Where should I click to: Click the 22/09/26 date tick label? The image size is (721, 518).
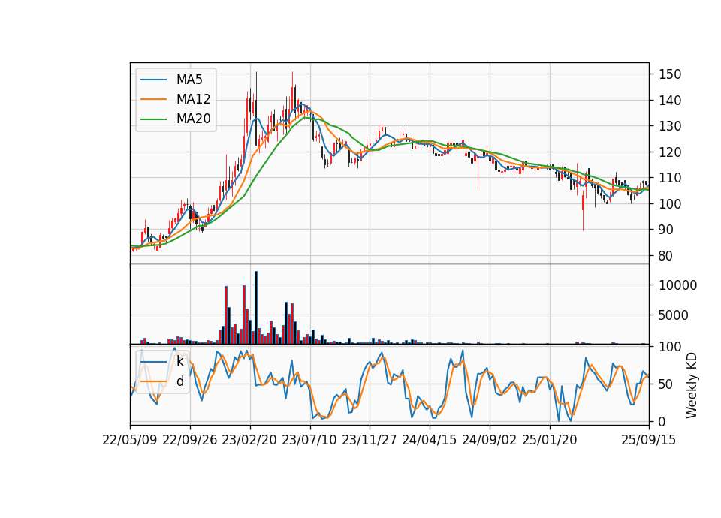[190, 440]
